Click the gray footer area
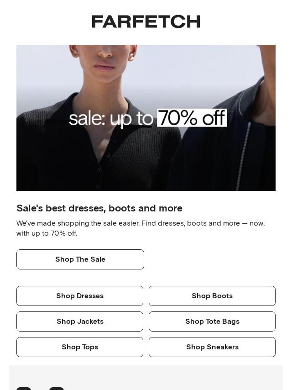This screenshot has width=292, height=390. (146, 378)
